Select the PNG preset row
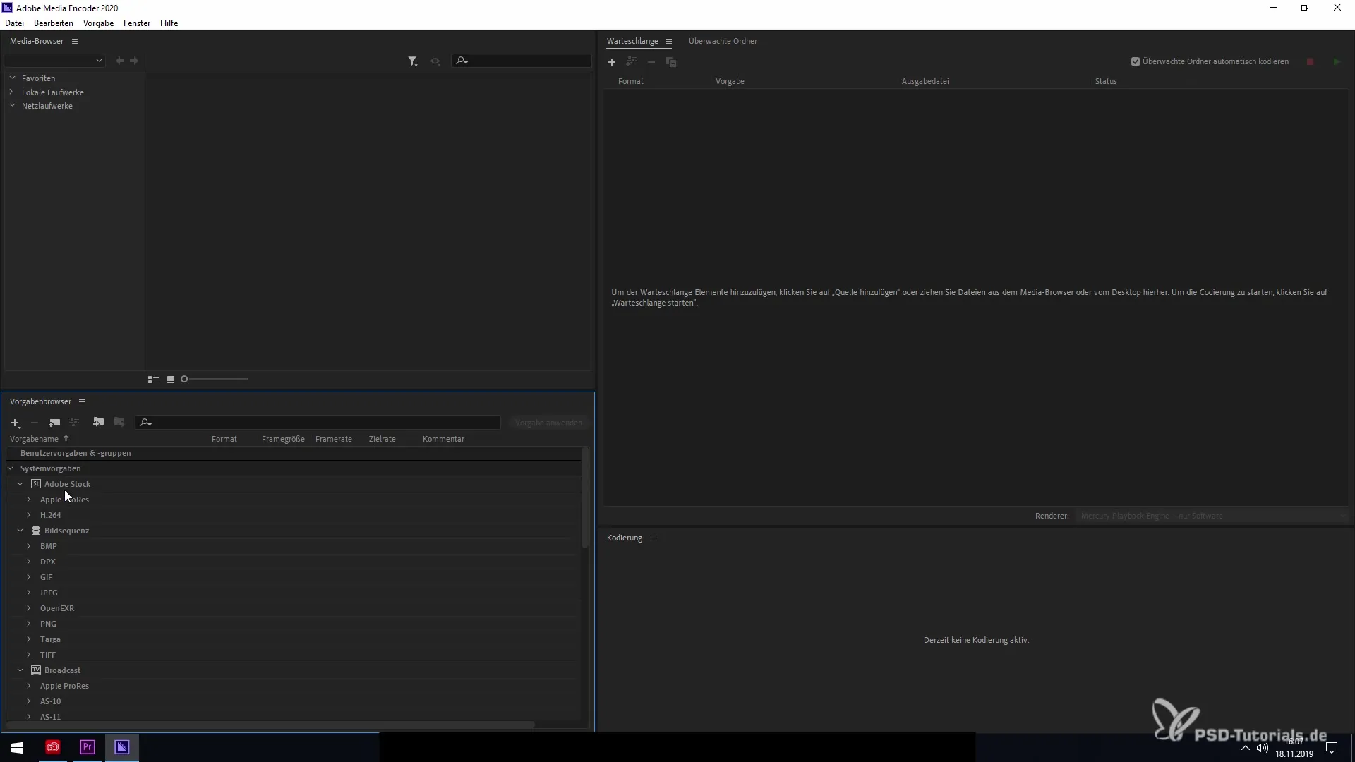This screenshot has height=762, width=1355. [x=293, y=624]
